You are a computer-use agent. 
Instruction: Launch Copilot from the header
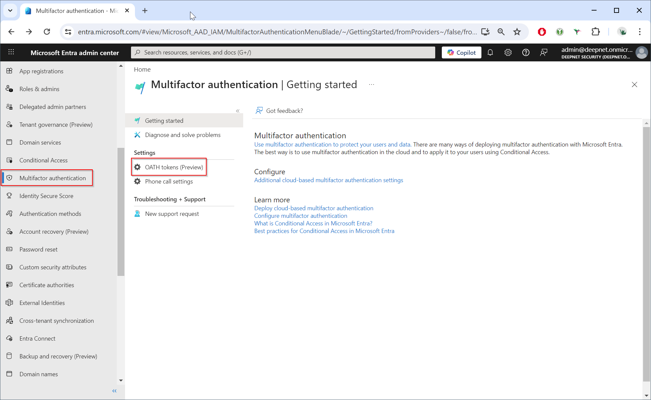click(x=461, y=52)
